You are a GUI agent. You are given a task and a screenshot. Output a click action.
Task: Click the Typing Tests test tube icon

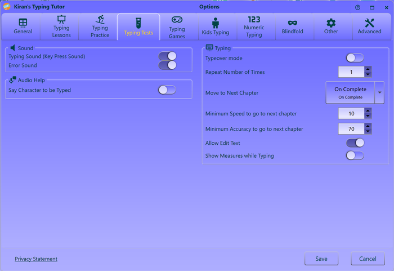point(138,23)
